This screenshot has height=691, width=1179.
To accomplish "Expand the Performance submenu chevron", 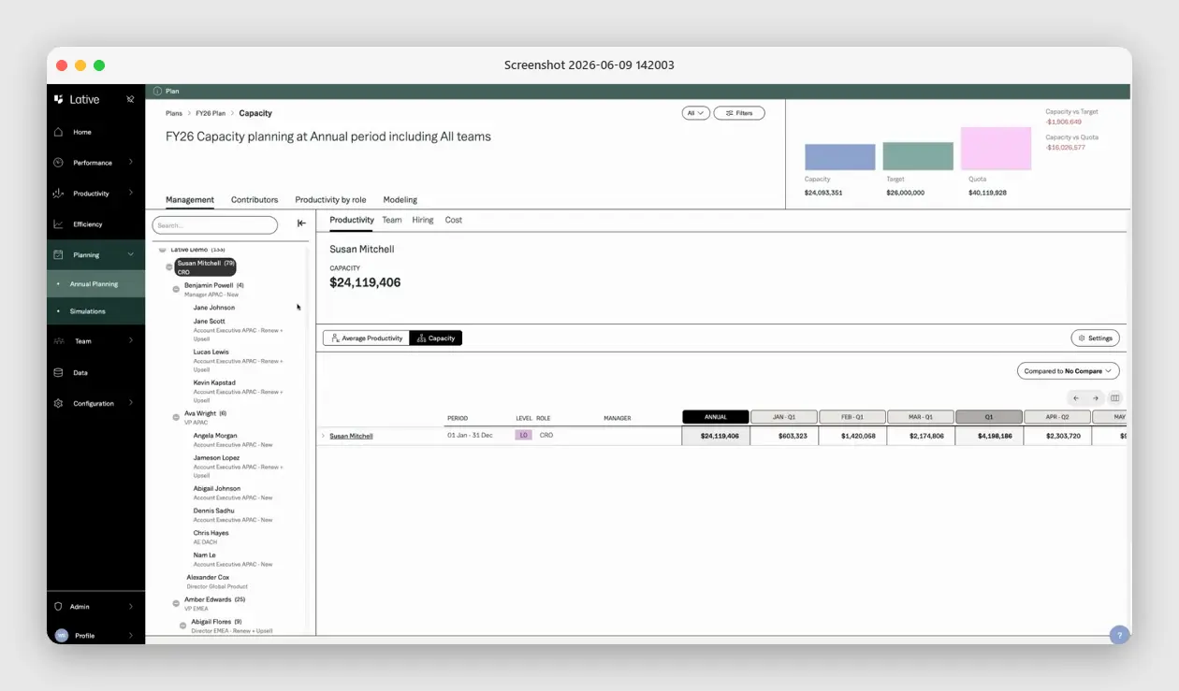I will (130, 163).
